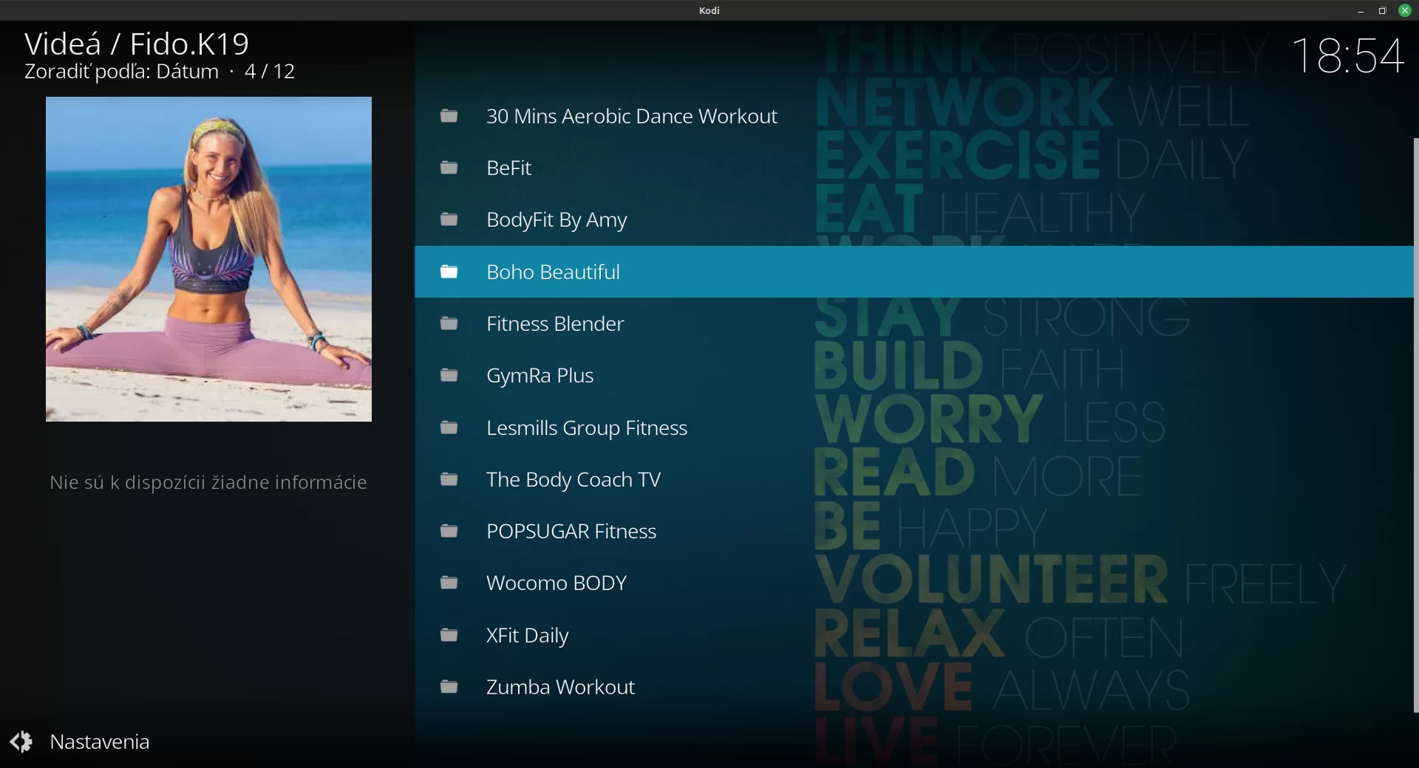The height and width of the screenshot is (768, 1419).
Task: Click folder icon next to Fitness Blender
Action: pos(449,323)
